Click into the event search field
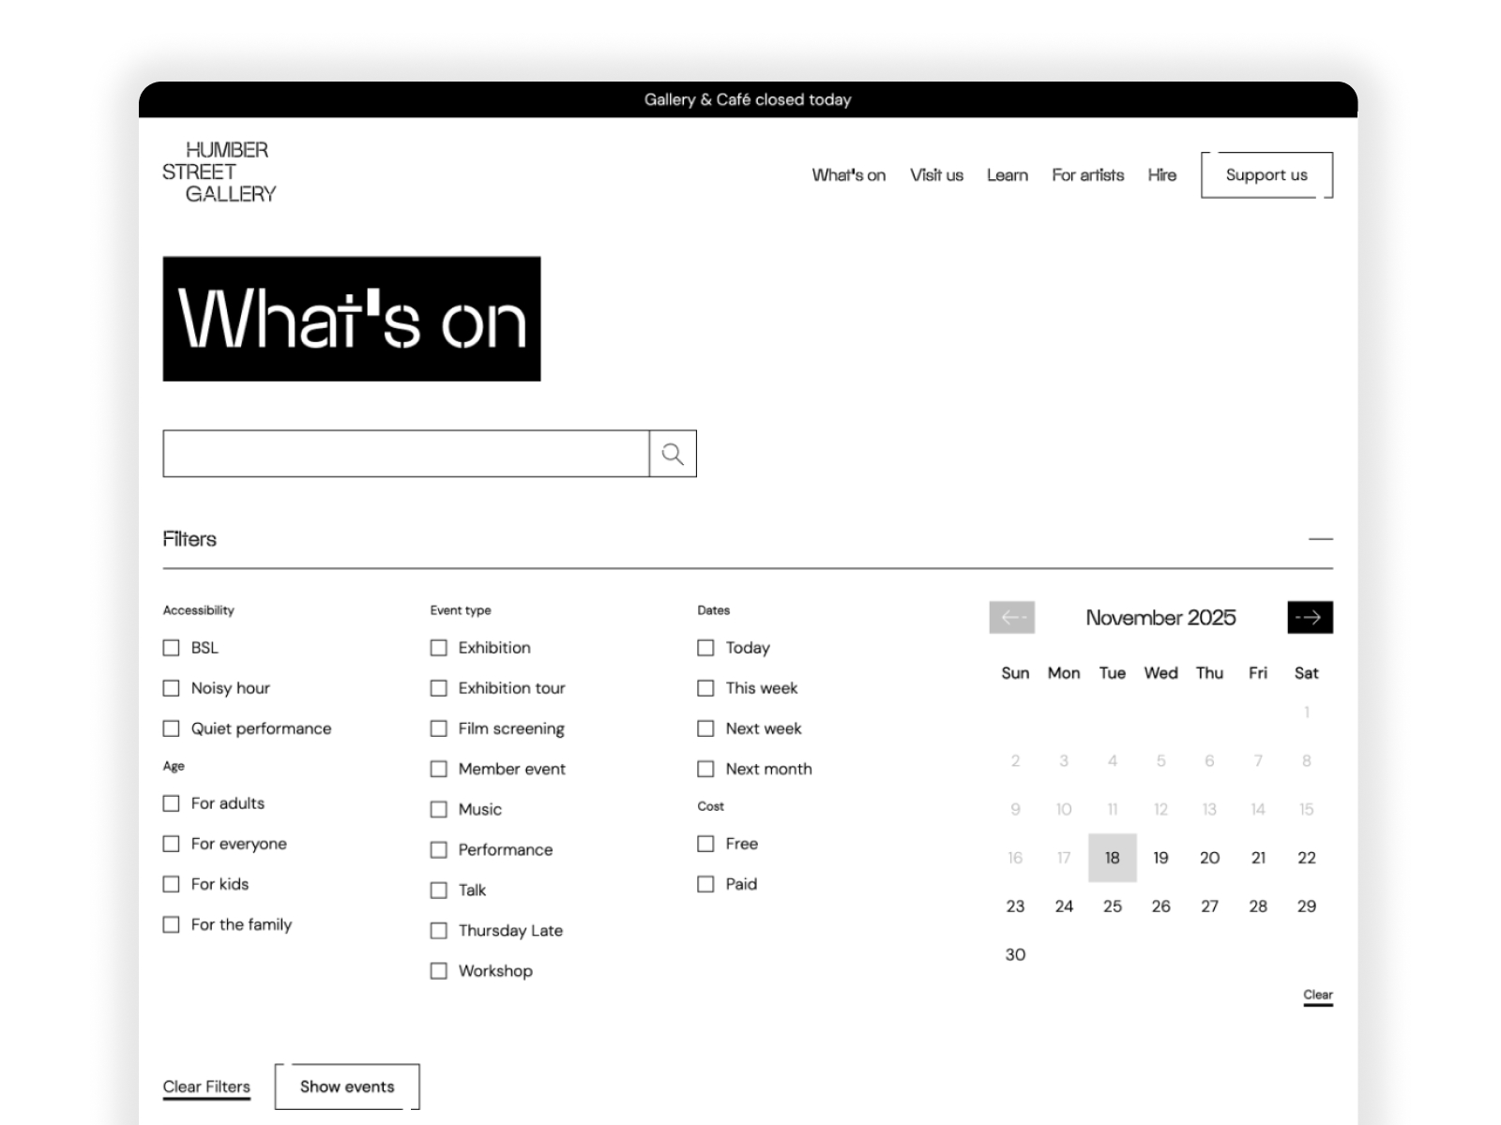 pos(405,454)
